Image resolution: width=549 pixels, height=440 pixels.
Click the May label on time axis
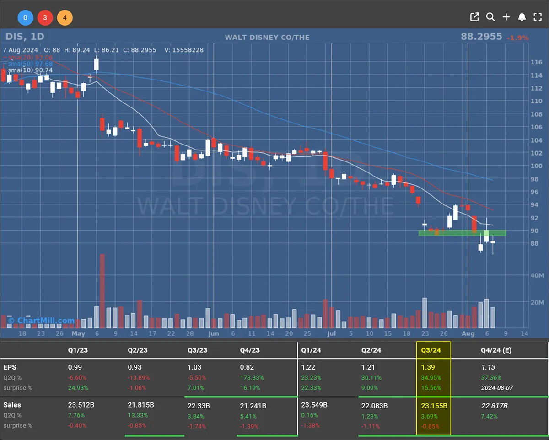pos(79,333)
